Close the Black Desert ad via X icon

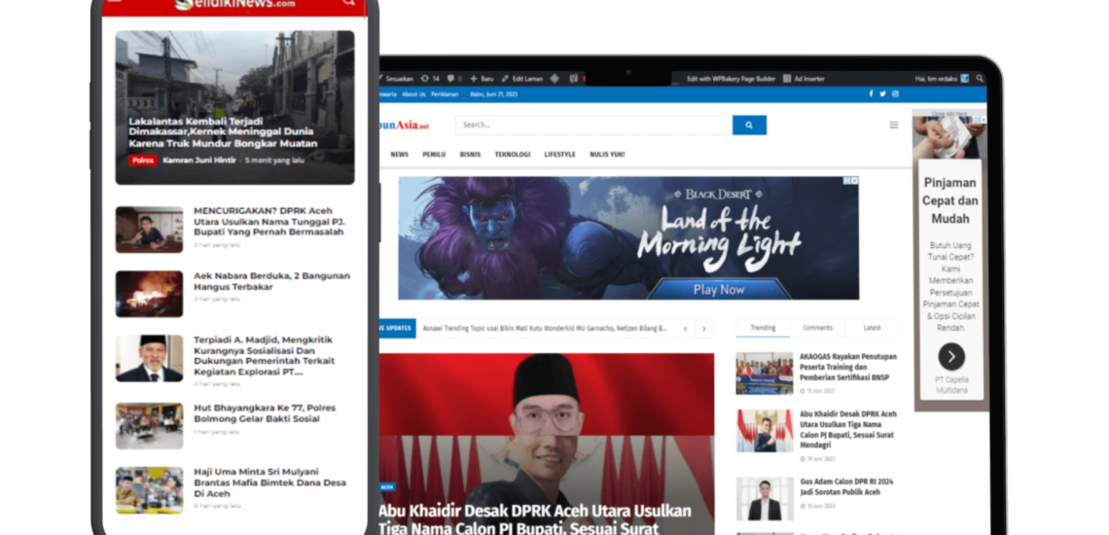pos(854,181)
